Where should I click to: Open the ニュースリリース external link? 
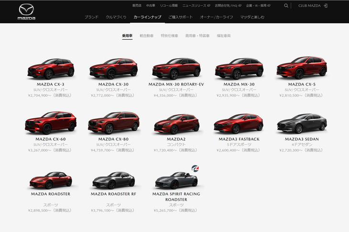point(196,6)
